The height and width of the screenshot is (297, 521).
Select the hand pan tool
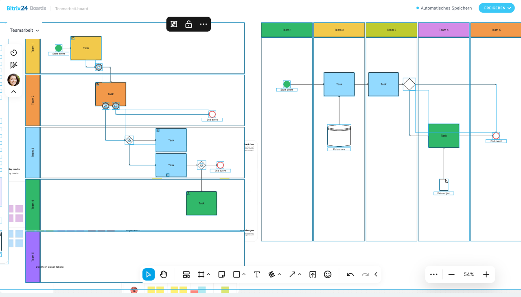(163, 274)
